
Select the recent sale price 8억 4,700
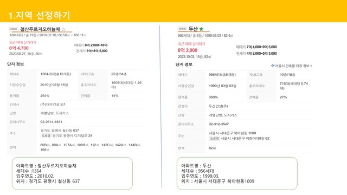pos(19,48)
